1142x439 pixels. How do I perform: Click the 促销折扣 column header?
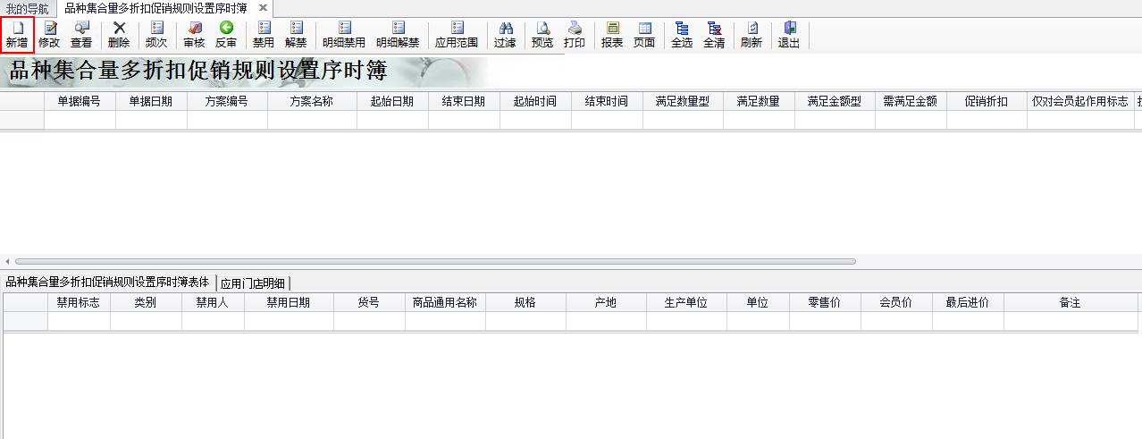tap(987, 101)
